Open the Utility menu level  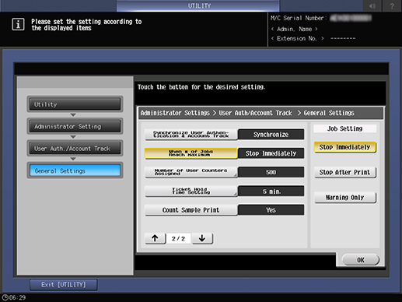75,104
